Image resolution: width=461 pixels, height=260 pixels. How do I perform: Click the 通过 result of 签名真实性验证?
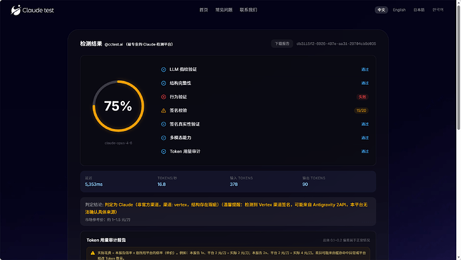[x=365, y=124]
